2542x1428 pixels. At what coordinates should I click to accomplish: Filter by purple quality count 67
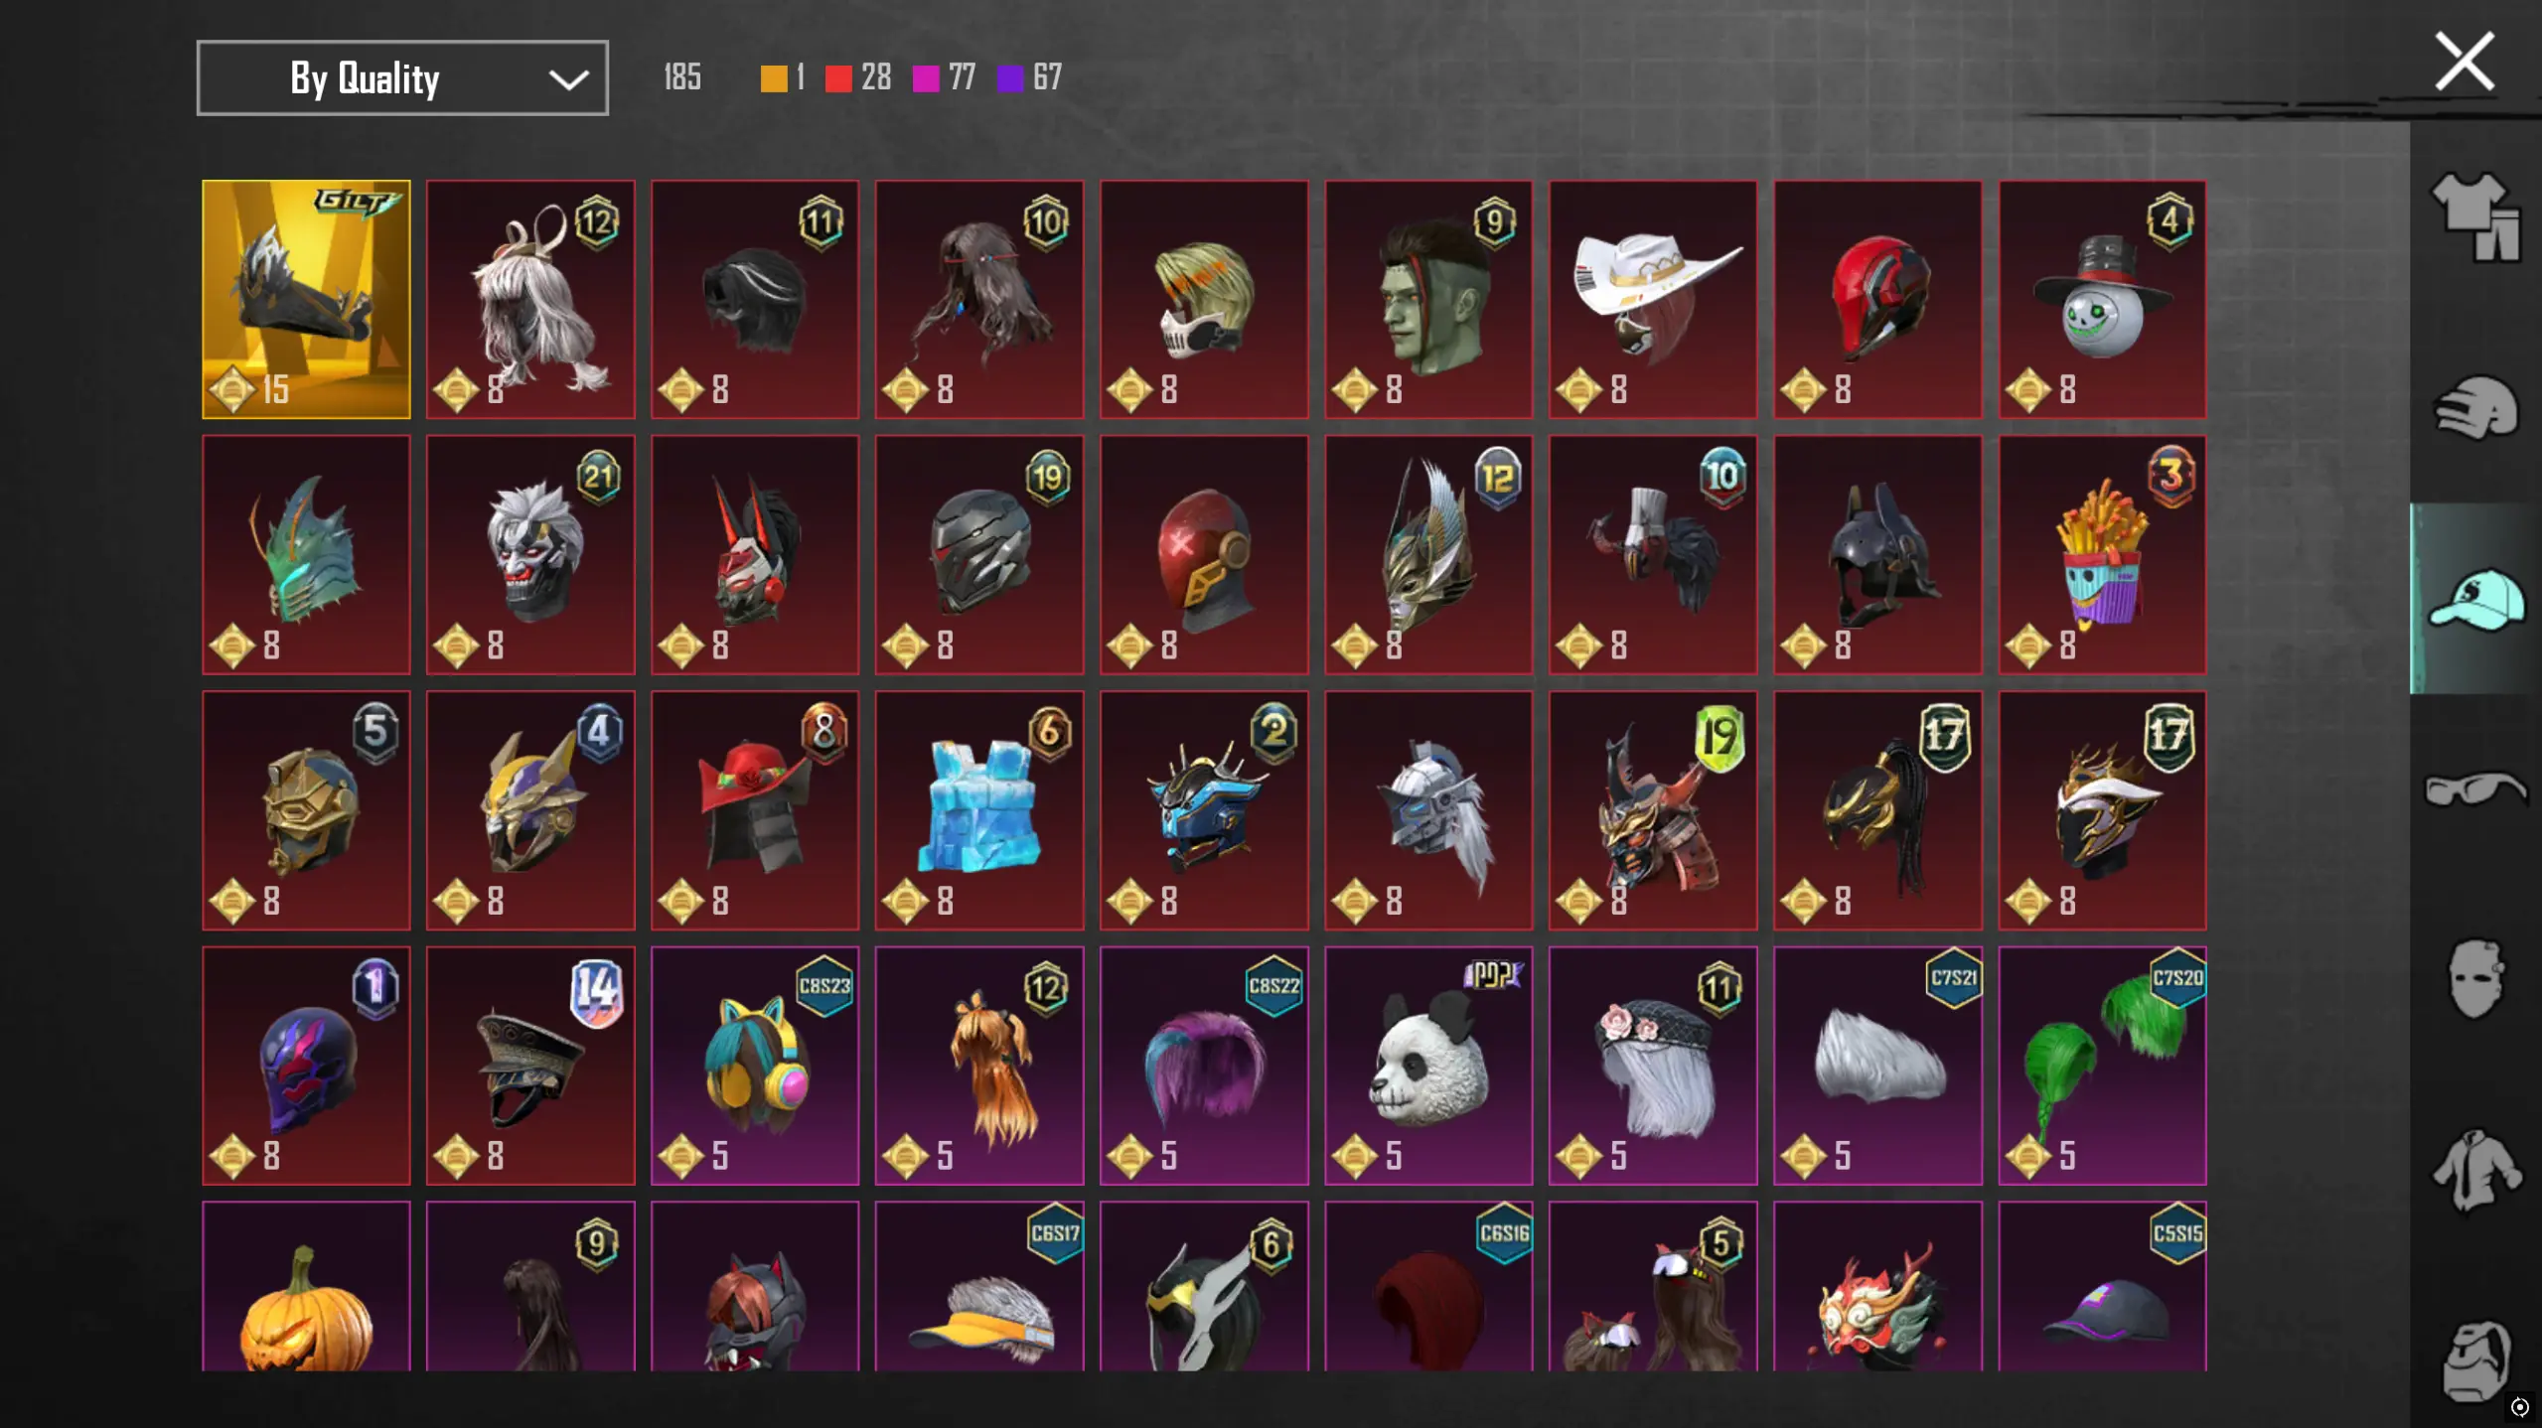(x=1030, y=77)
